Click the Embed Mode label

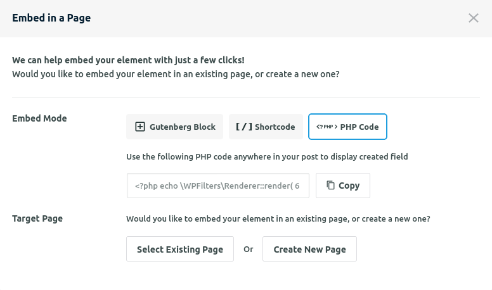39,118
